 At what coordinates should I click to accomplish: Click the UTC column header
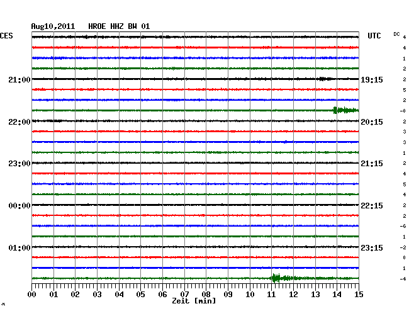click(x=374, y=36)
